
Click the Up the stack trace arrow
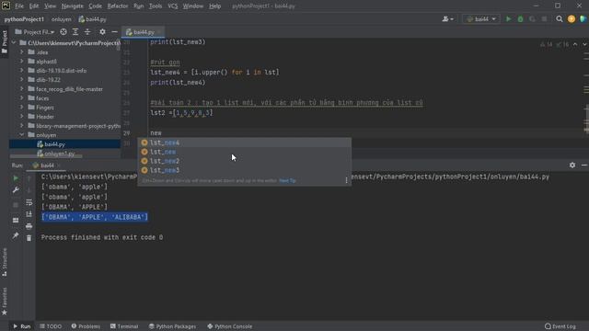click(29, 178)
